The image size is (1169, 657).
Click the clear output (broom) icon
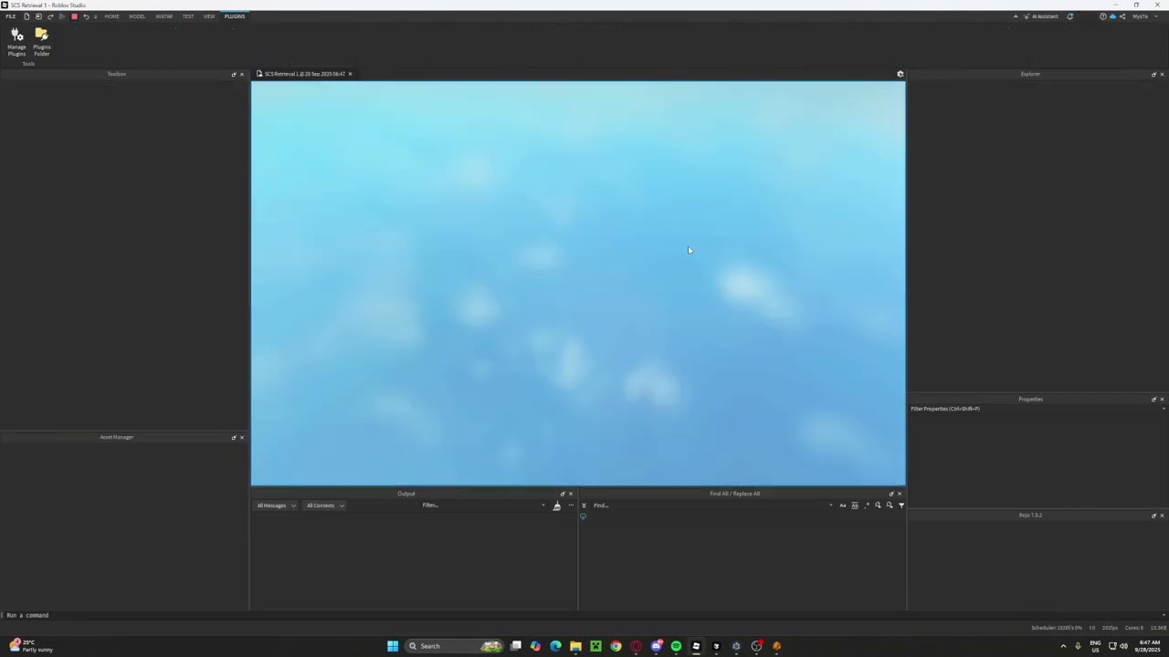tap(555, 505)
